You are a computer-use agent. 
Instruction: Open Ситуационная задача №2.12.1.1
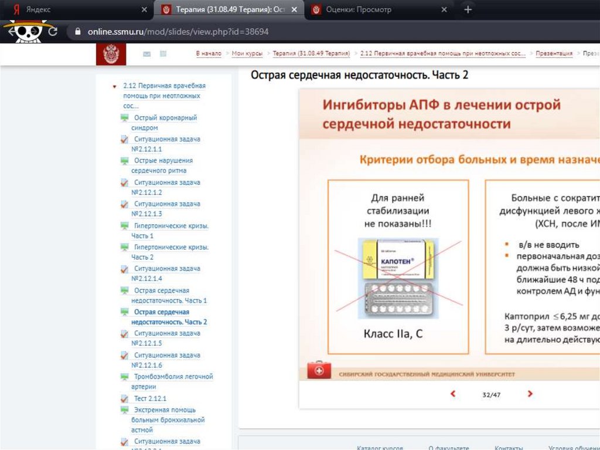pyautogui.click(x=166, y=144)
